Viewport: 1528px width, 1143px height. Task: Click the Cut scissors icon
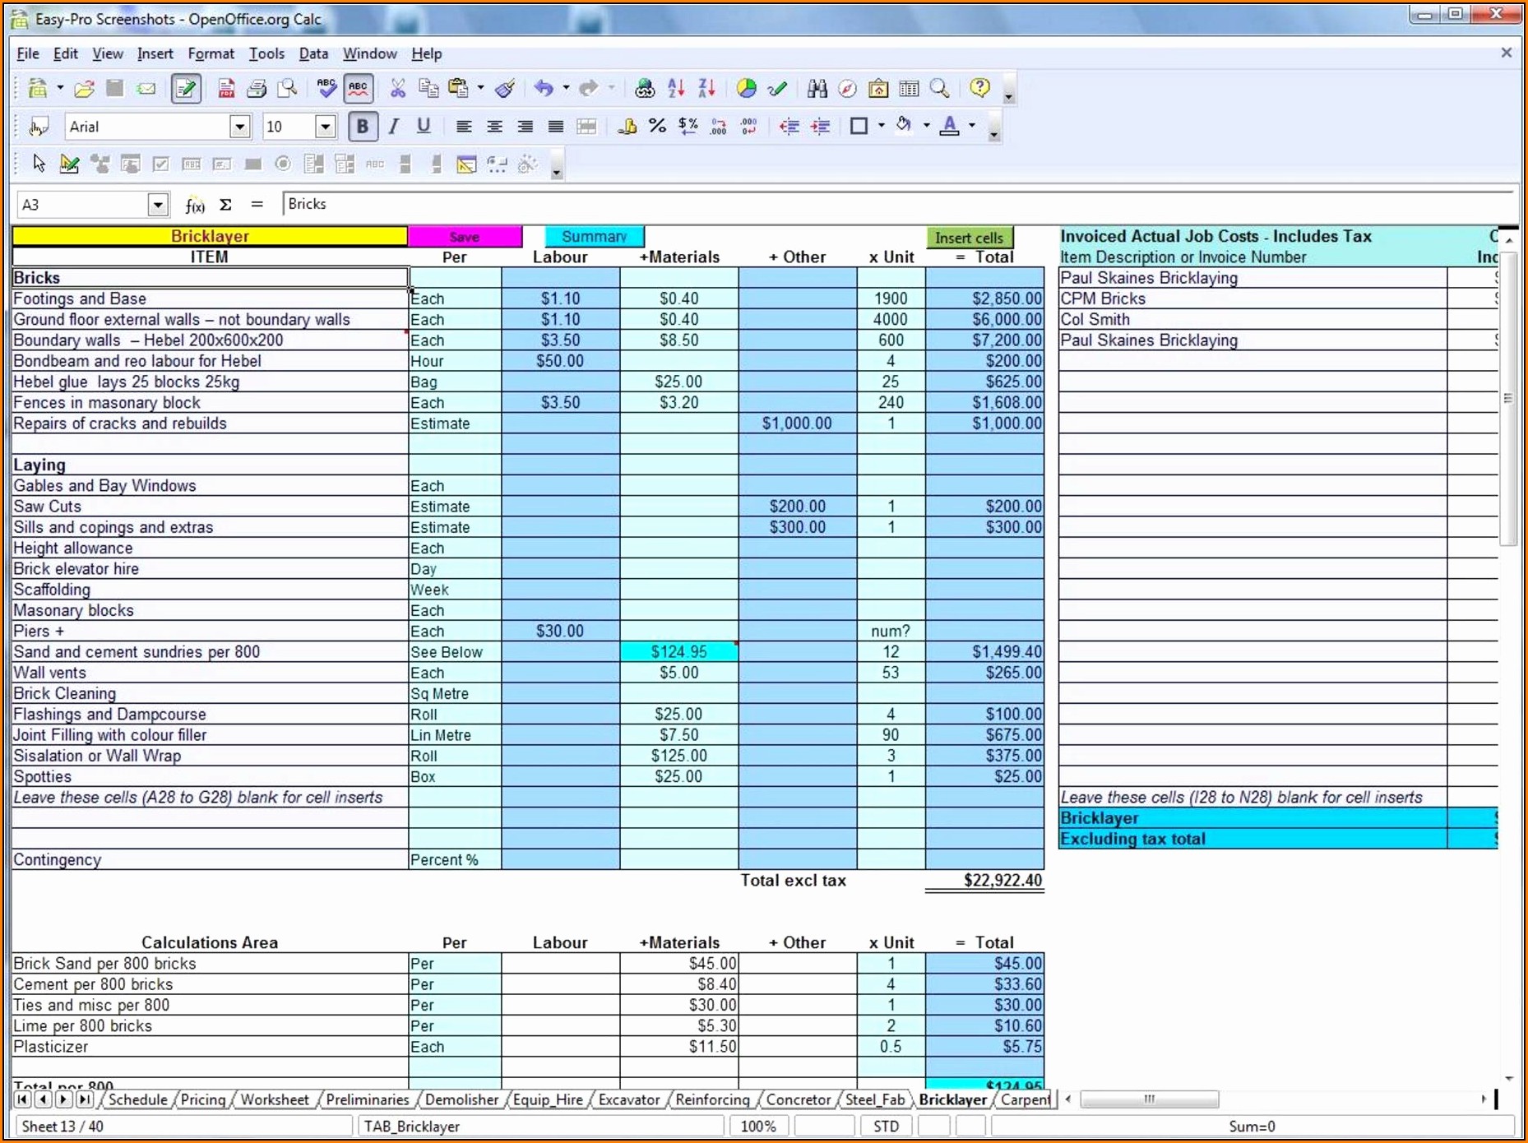point(397,89)
